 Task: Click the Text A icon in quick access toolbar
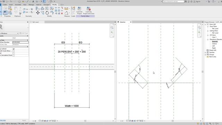click(33, 1)
